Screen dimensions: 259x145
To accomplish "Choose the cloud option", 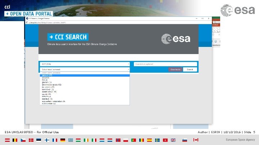I will (x=85, y=78).
